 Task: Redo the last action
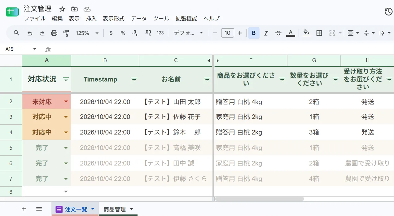point(42,33)
